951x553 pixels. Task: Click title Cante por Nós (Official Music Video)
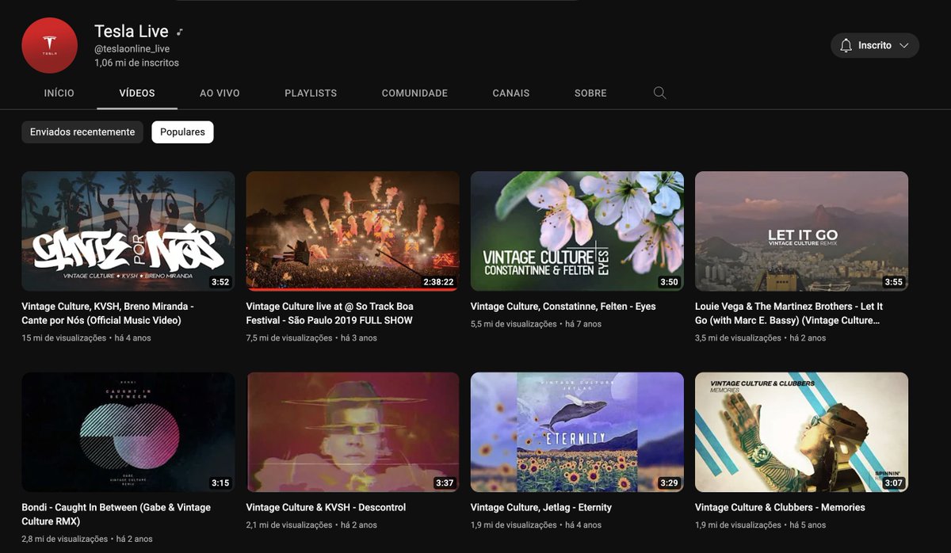(x=108, y=313)
